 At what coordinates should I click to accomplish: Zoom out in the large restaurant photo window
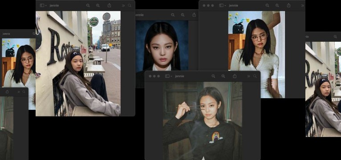pyautogui.click(x=88, y=5)
